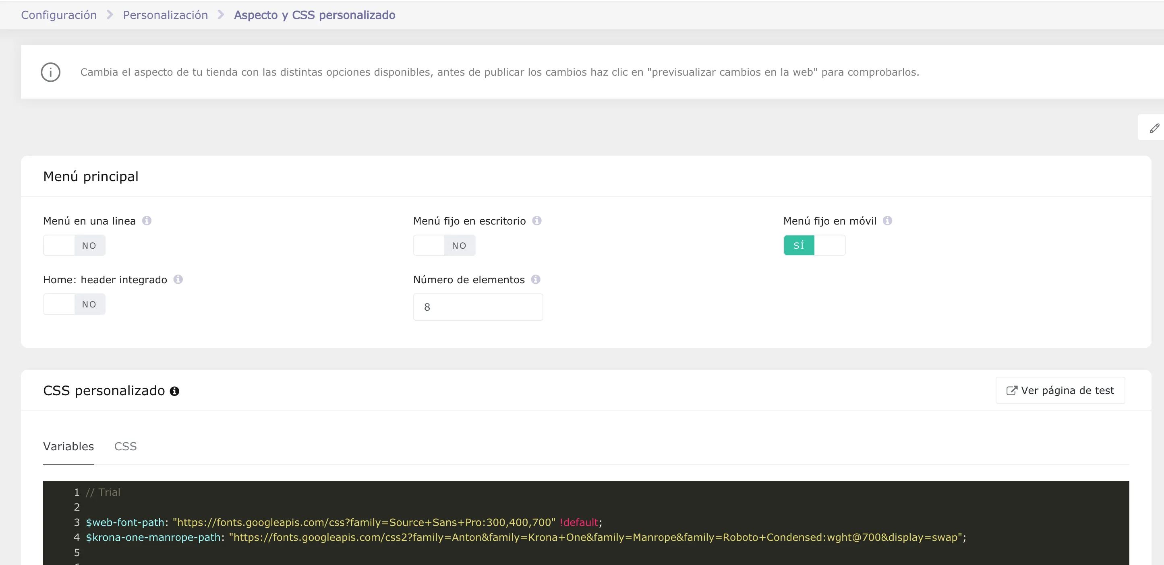Click info icon next to Menú fijo en escritorio

(537, 221)
